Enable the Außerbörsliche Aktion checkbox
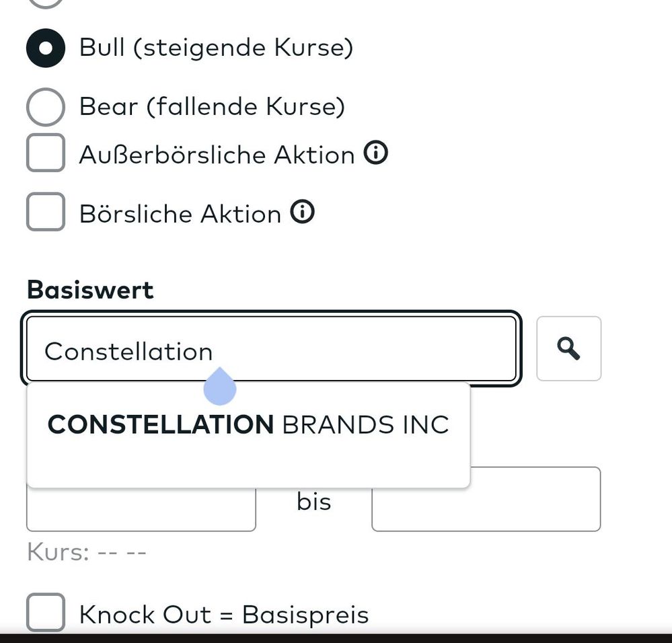672x643 pixels. pyautogui.click(x=46, y=153)
